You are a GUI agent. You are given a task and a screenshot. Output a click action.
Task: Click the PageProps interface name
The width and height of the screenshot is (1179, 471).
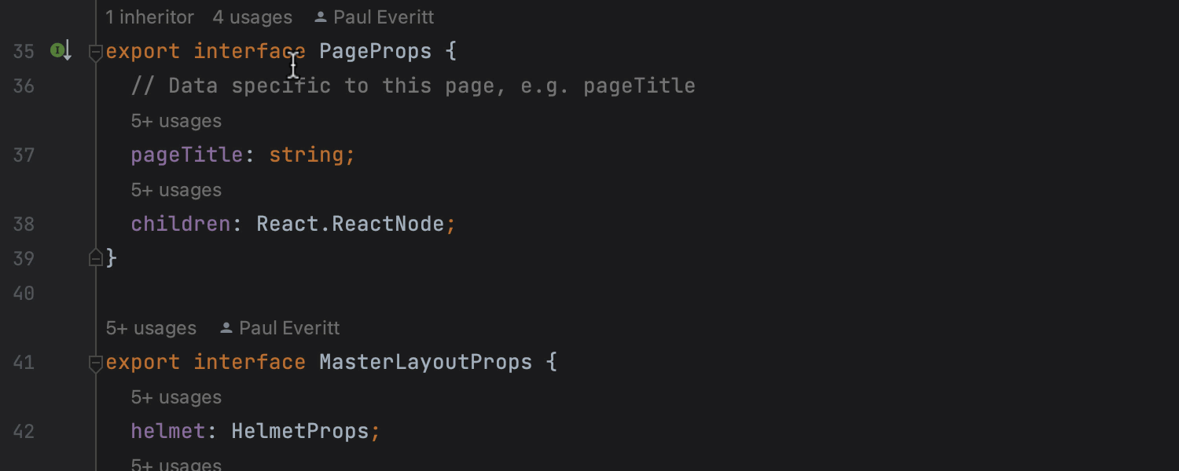[375, 52]
